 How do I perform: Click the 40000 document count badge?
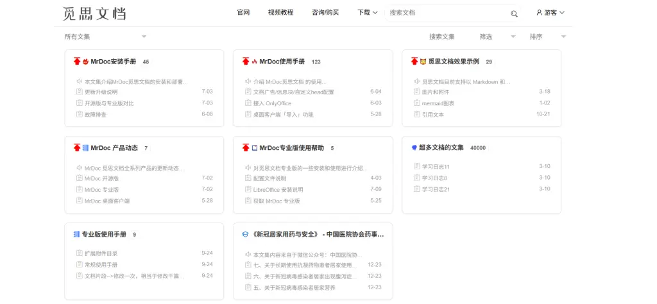[478, 148]
